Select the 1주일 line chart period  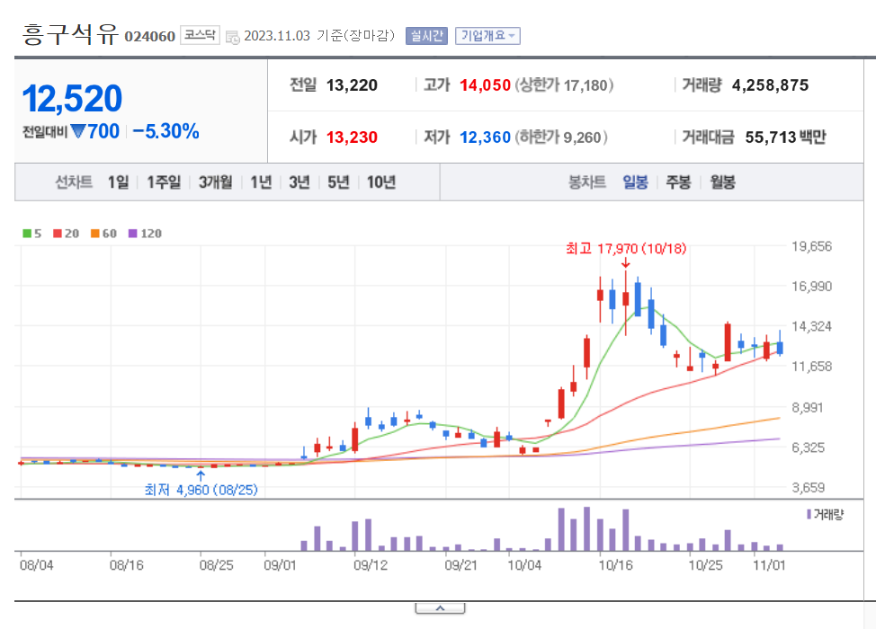tap(164, 182)
